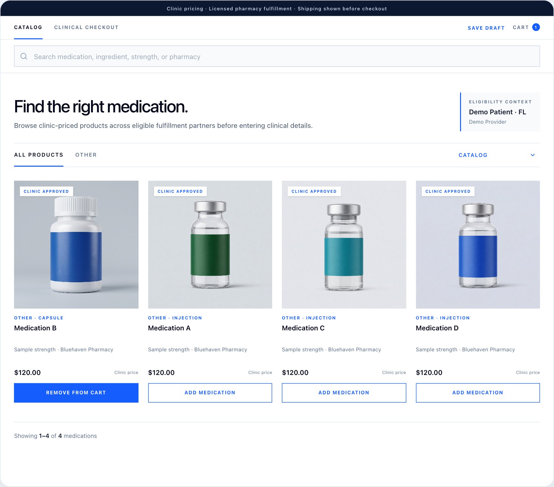Viewport: 554px width, 487px height.
Task: Expand the Catalog sort dropdown chevron
Action: (x=533, y=155)
